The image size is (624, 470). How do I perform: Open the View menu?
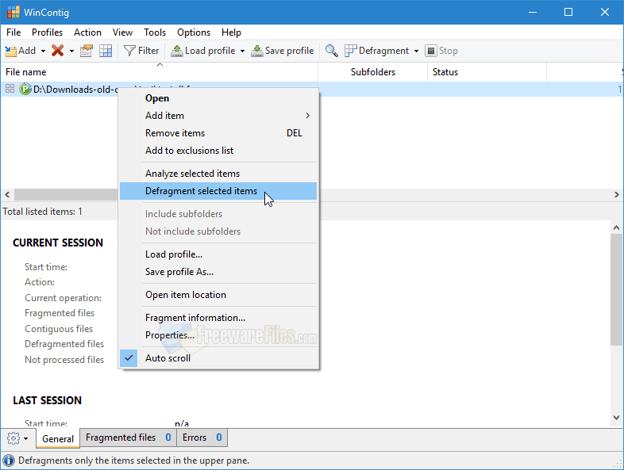point(122,32)
